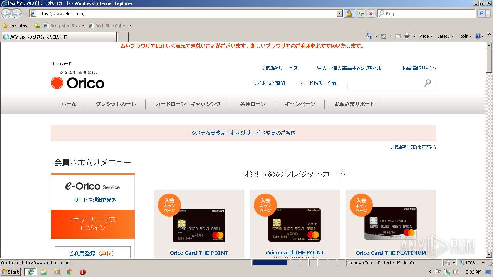The image size is (493, 277).
Task: Click the Print icon
Action: click(x=407, y=36)
